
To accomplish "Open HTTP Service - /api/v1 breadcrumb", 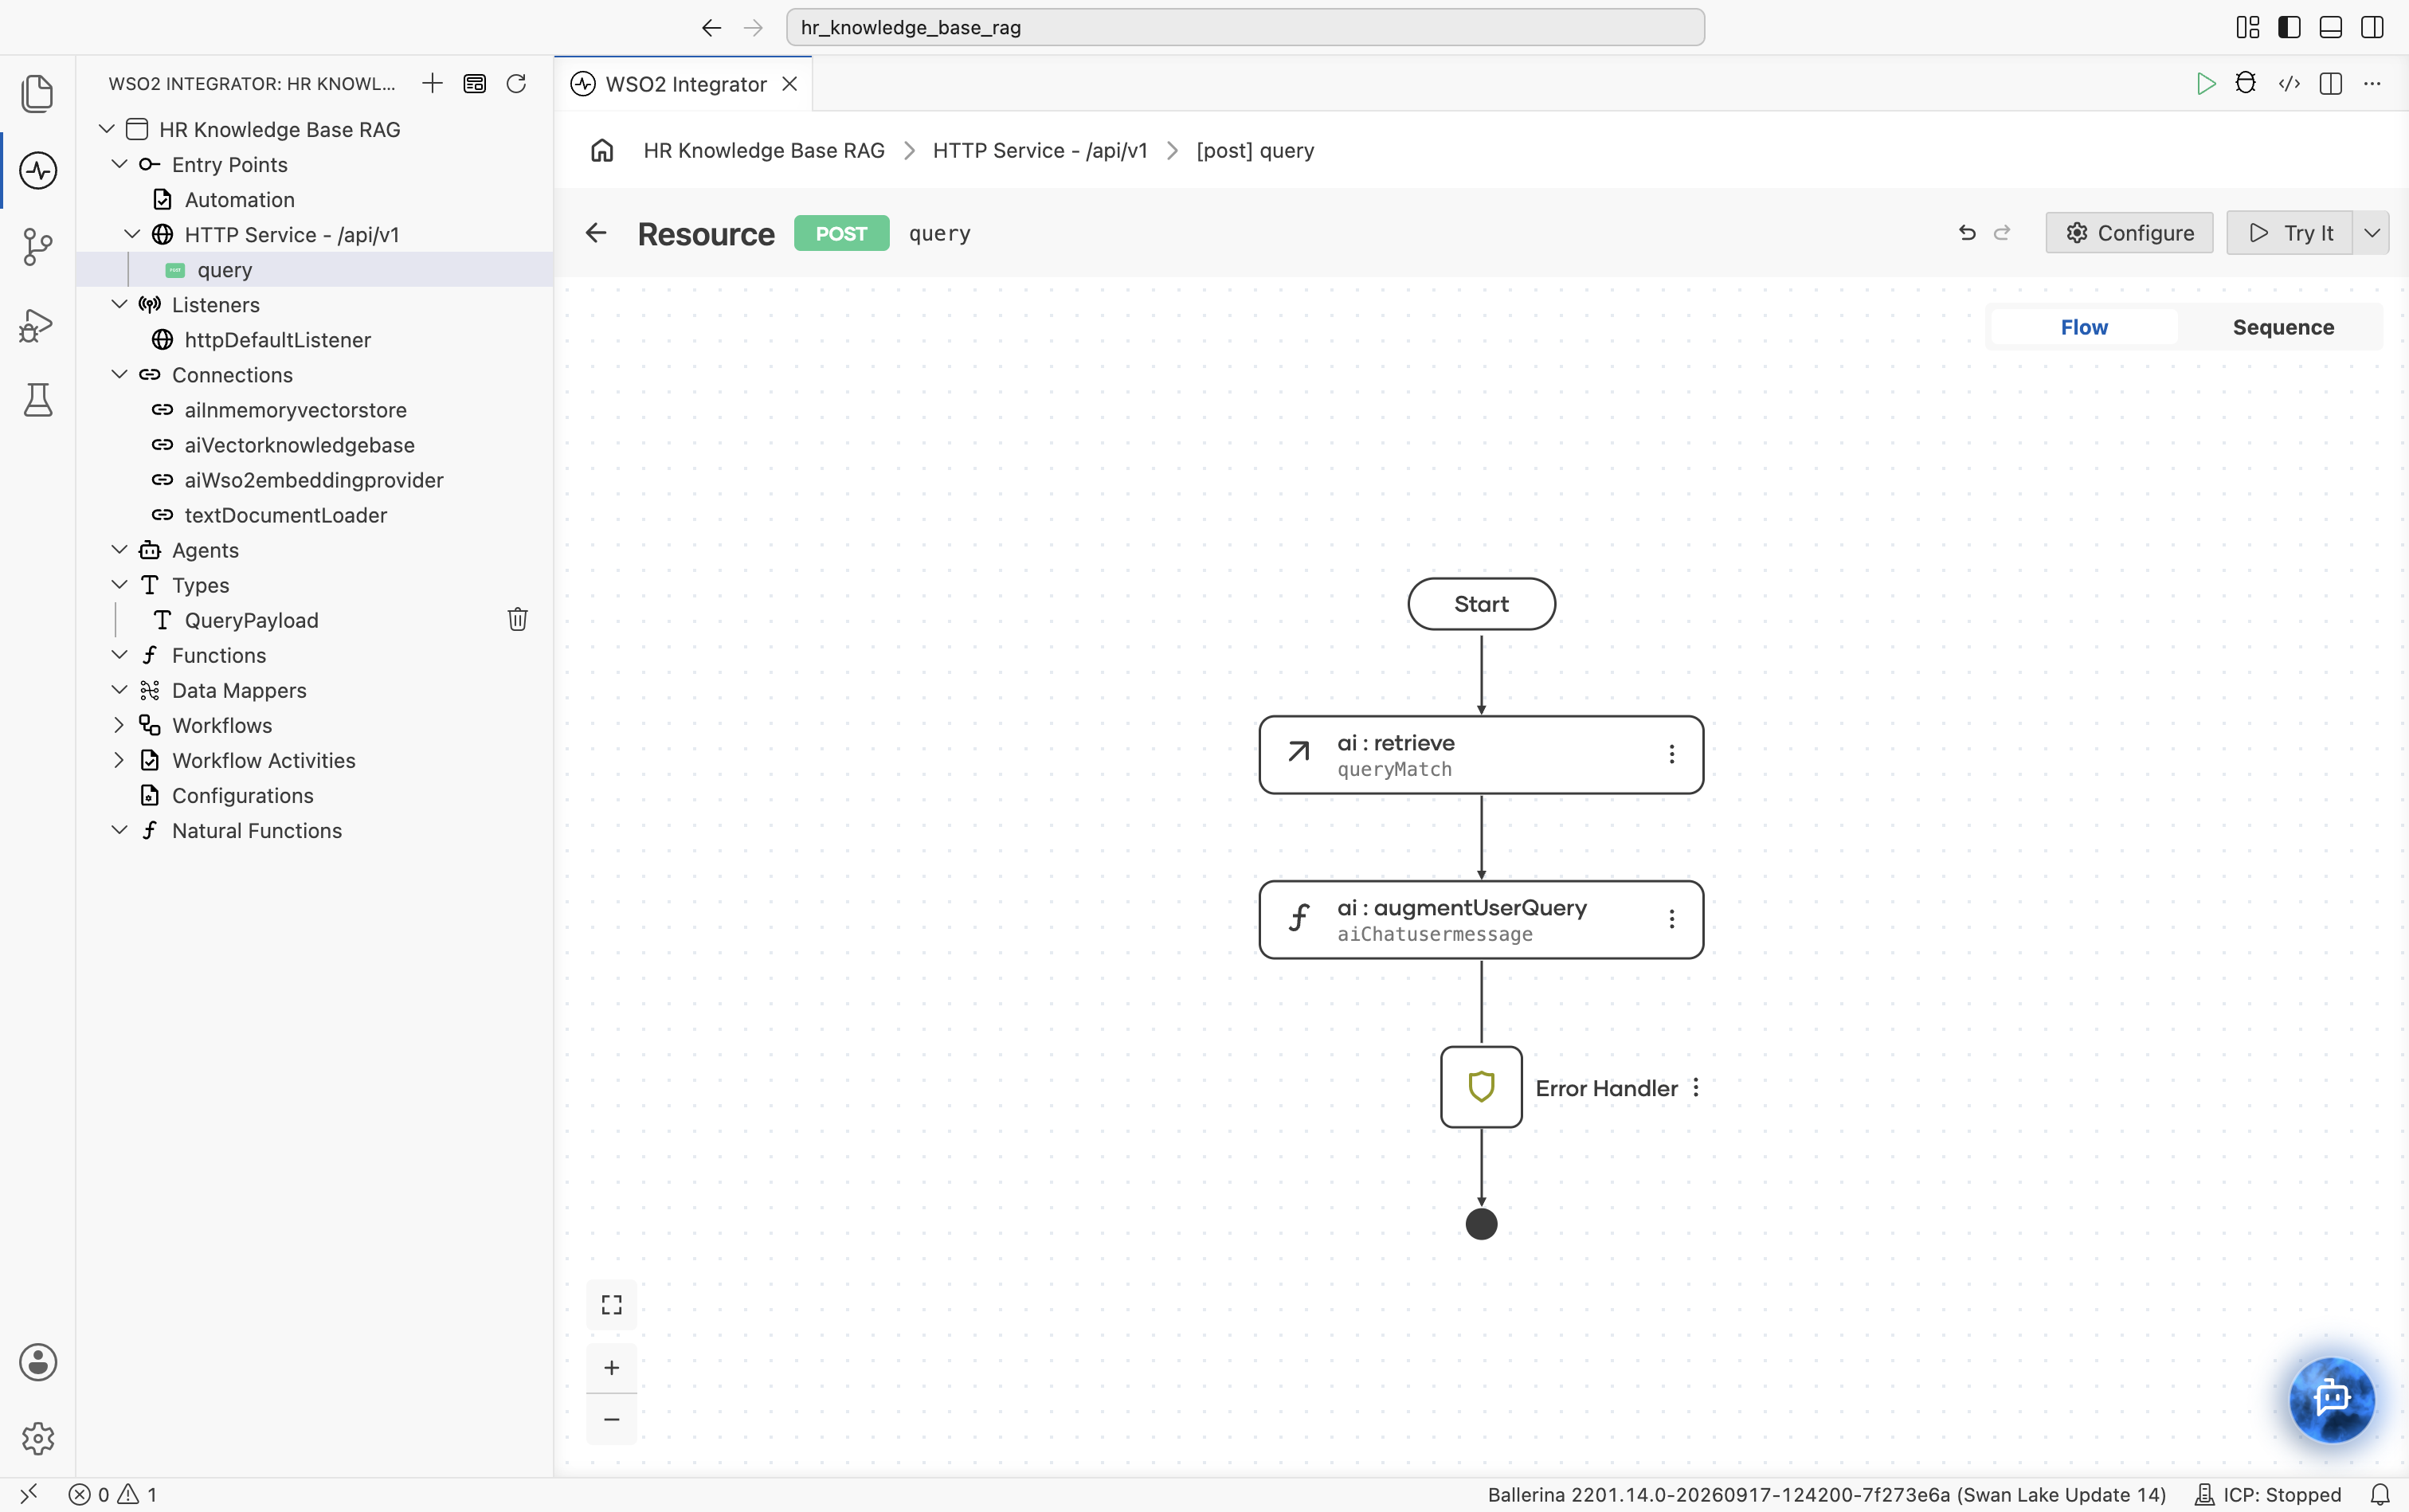I will point(1040,150).
